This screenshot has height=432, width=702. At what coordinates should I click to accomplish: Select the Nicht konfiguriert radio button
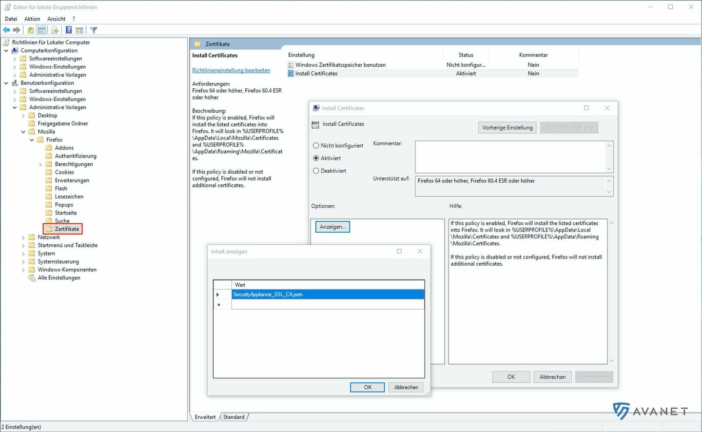point(316,146)
